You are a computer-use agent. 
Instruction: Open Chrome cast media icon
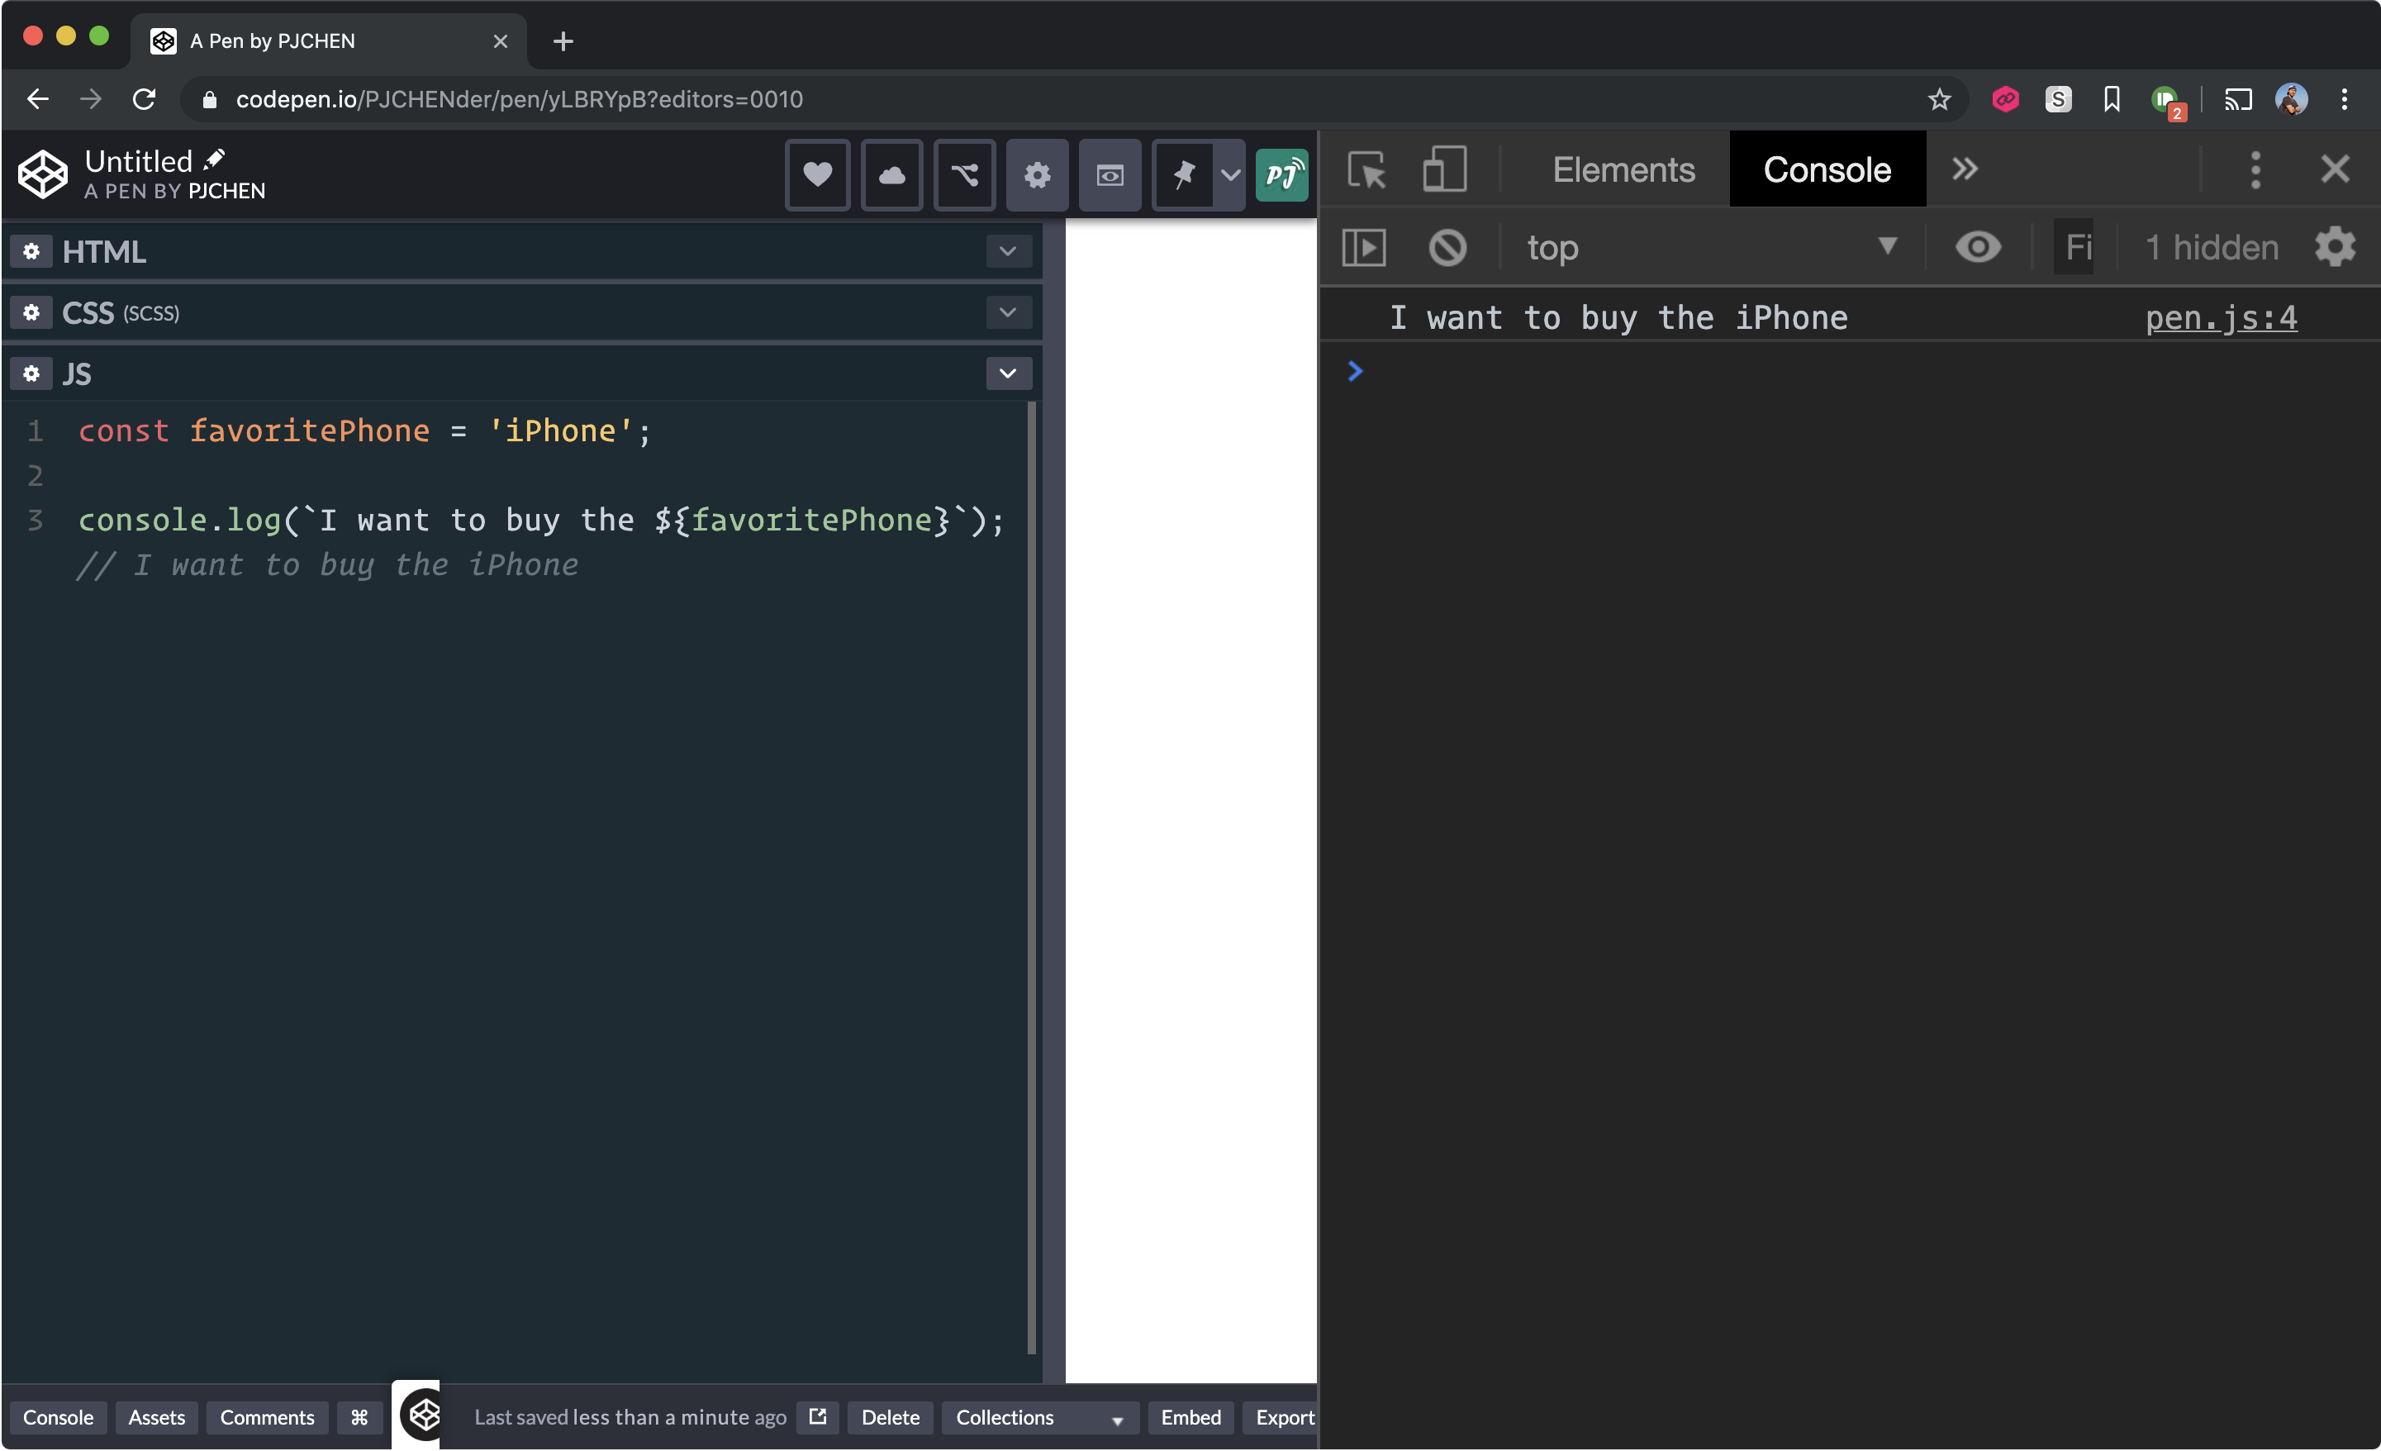coord(2238,99)
